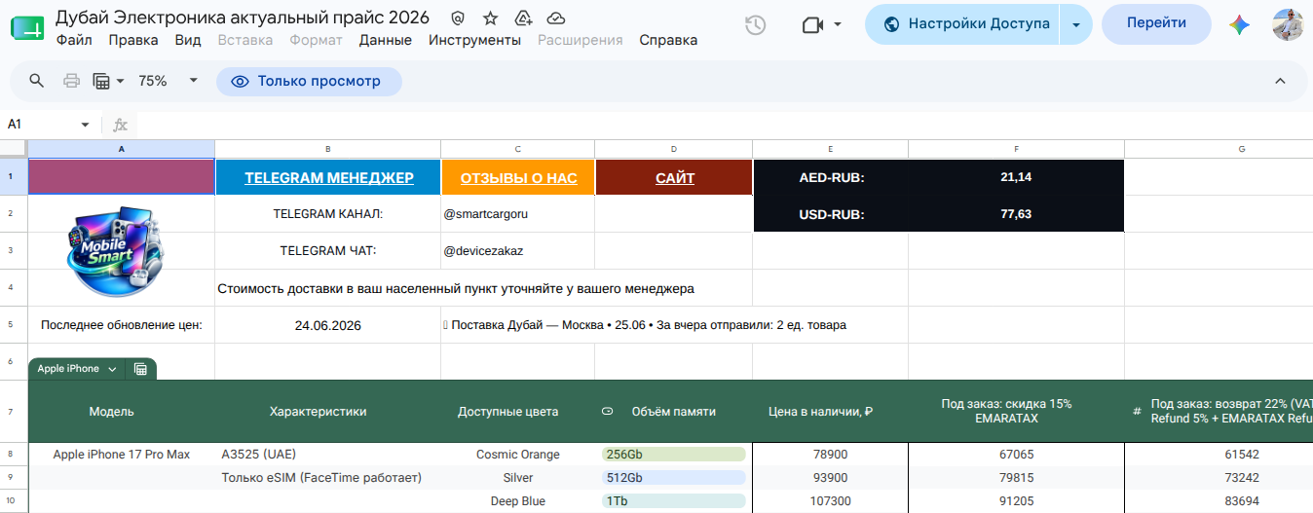Open the Справка menu

click(668, 40)
